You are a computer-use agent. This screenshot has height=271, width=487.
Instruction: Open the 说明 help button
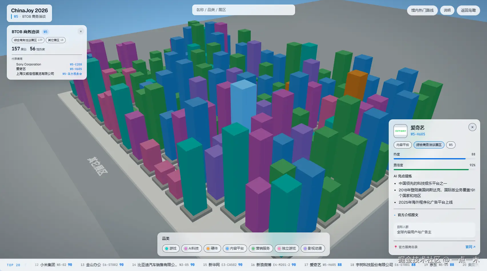coord(447,10)
